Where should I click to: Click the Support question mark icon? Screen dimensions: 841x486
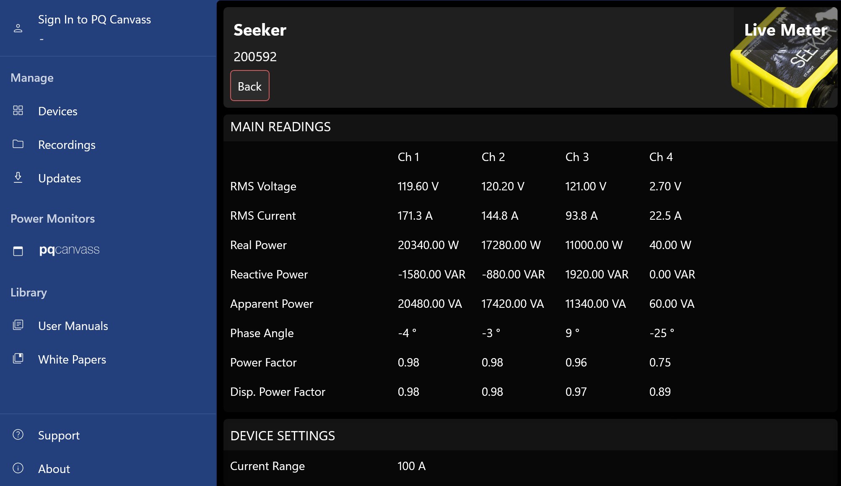[18, 434]
